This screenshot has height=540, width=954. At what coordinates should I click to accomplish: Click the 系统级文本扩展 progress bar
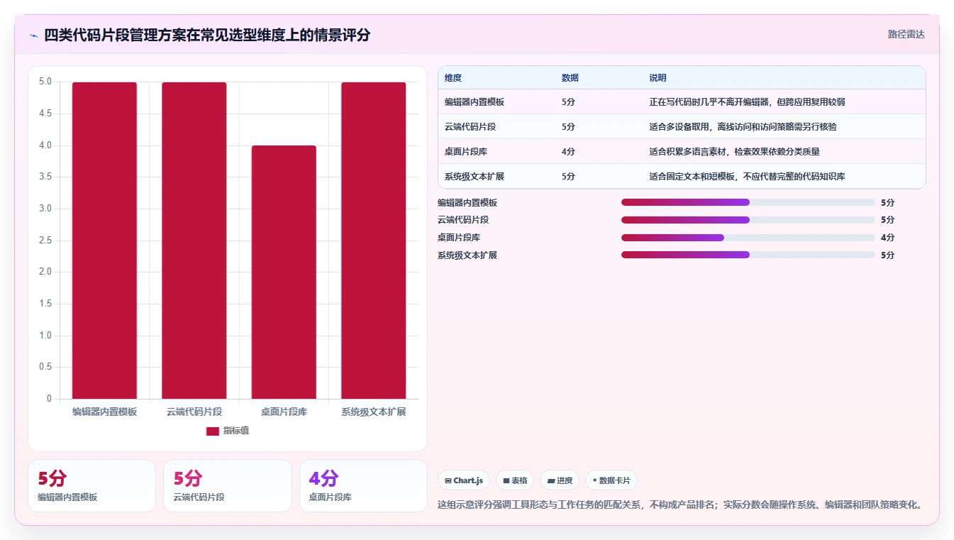(748, 255)
